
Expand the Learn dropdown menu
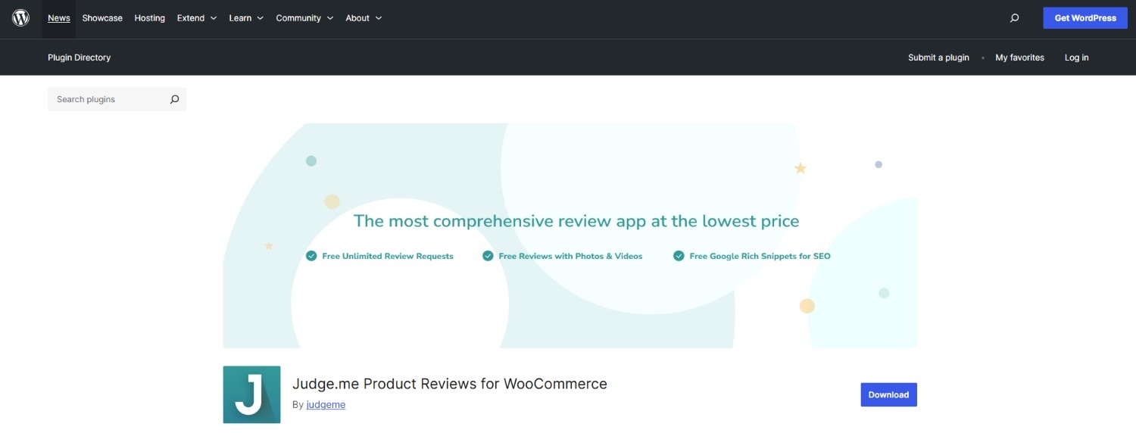[x=246, y=18]
